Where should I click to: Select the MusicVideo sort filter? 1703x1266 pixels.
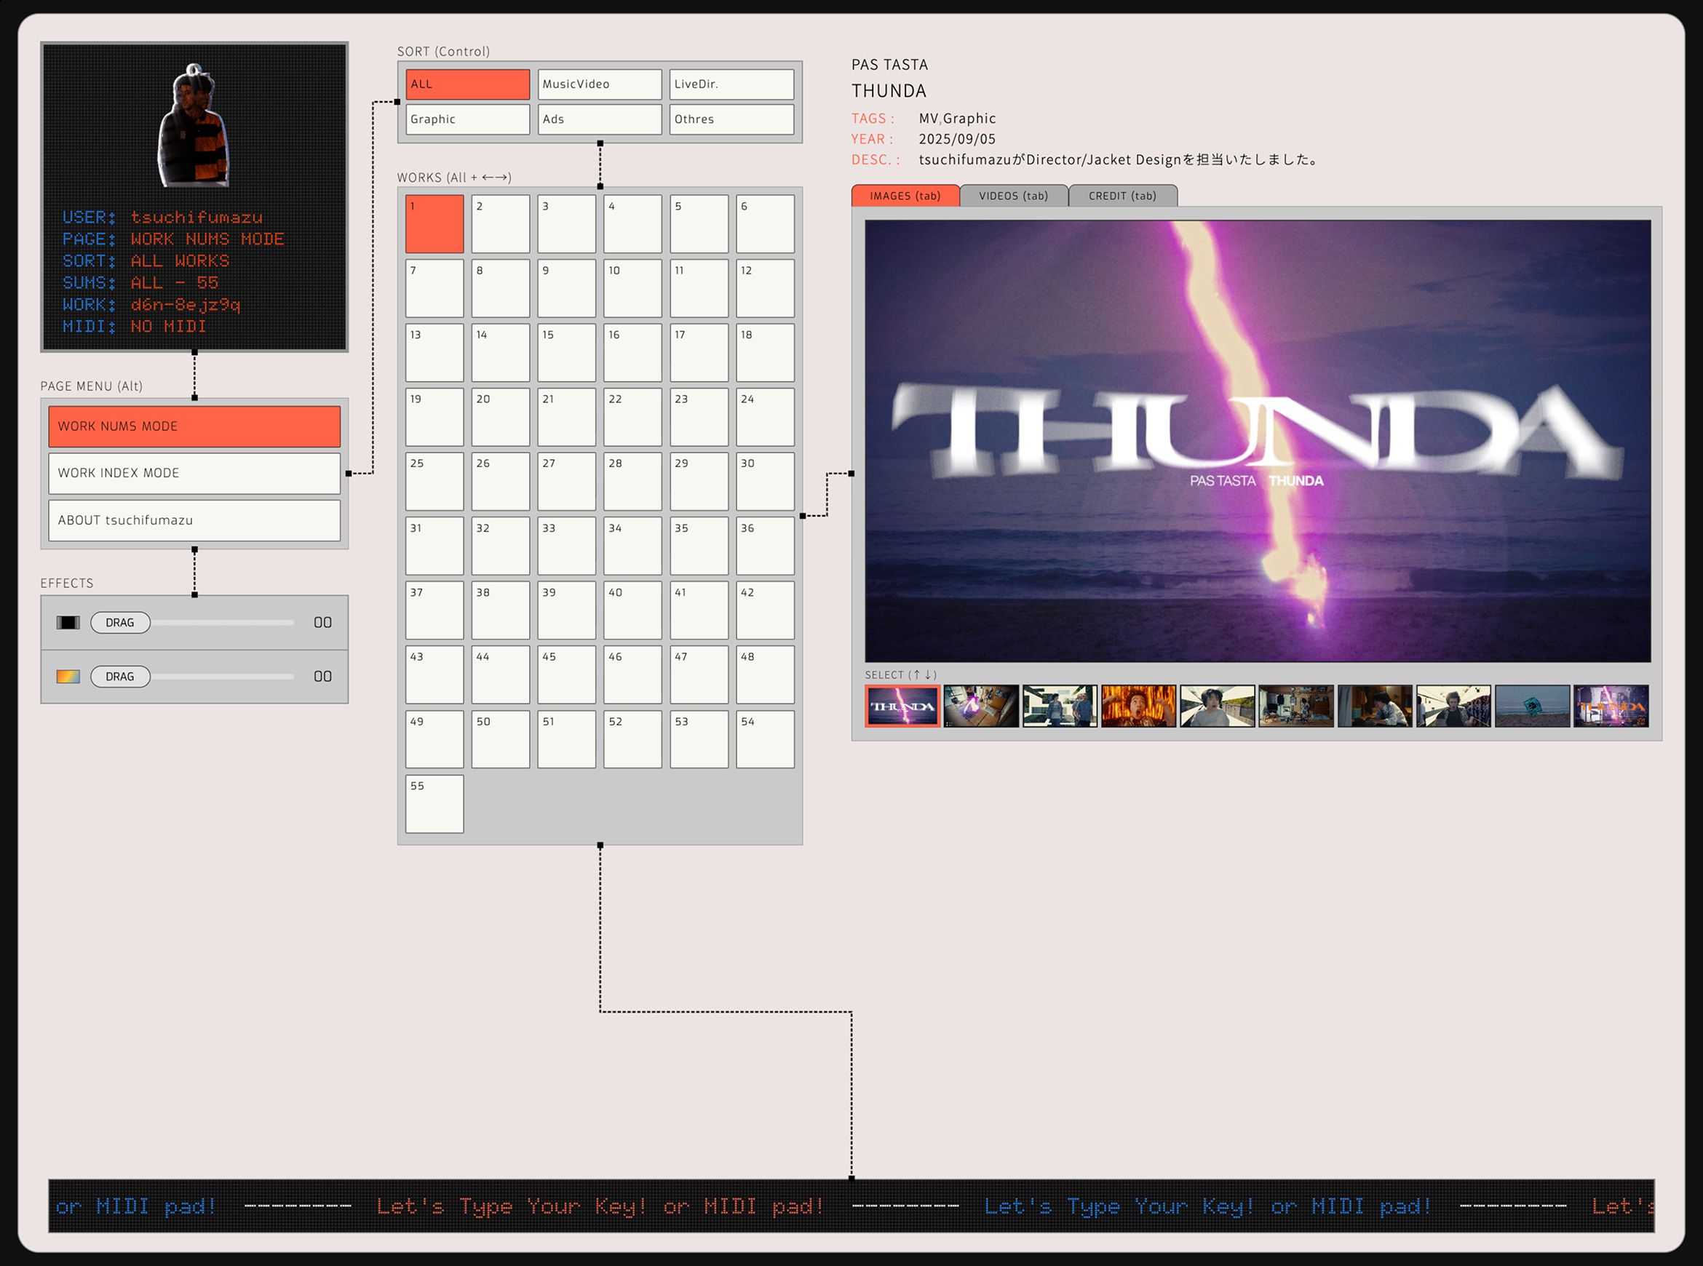[x=600, y=84]
